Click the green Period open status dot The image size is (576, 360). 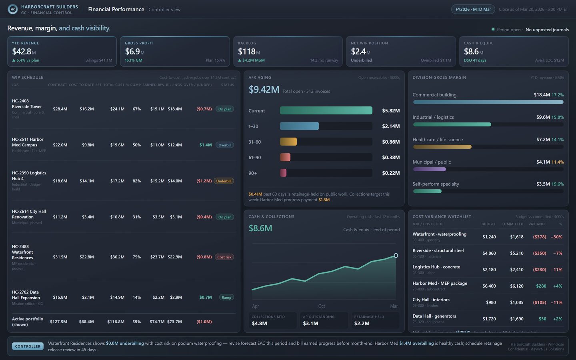tap(493, 29)
